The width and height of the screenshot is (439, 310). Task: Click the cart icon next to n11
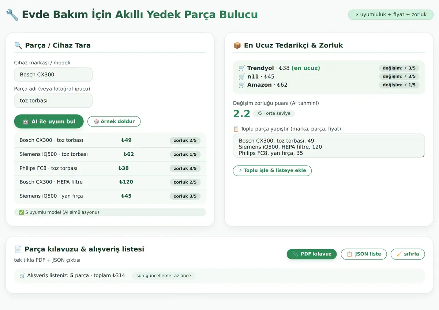pyautogui.click(x=242, y=76)
